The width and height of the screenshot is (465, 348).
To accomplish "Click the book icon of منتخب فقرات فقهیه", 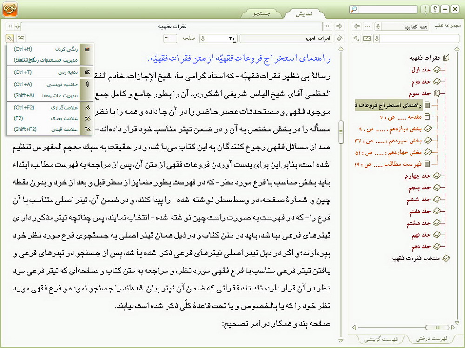I will (x=446, y=258).
